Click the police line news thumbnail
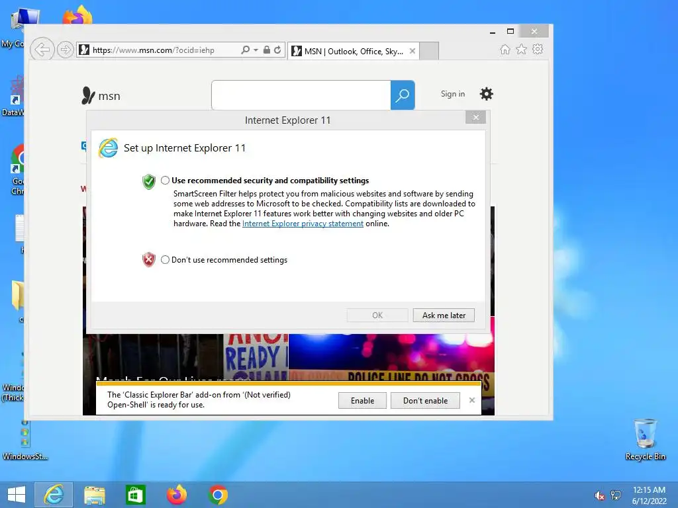The height and width of the screenshot is (508, 678). pos(391,357)
